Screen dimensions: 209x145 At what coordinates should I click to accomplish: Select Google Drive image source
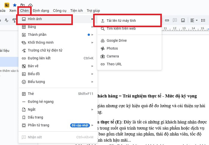click(x=116, y=41)
